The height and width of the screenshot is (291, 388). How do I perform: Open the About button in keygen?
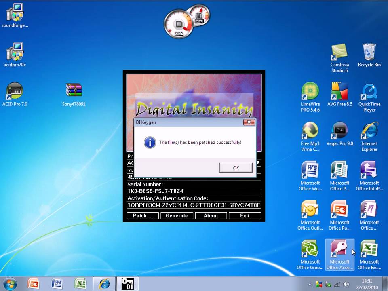point(211,215)
